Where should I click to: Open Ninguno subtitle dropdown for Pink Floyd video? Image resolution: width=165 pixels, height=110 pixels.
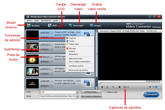coord(46,86)
